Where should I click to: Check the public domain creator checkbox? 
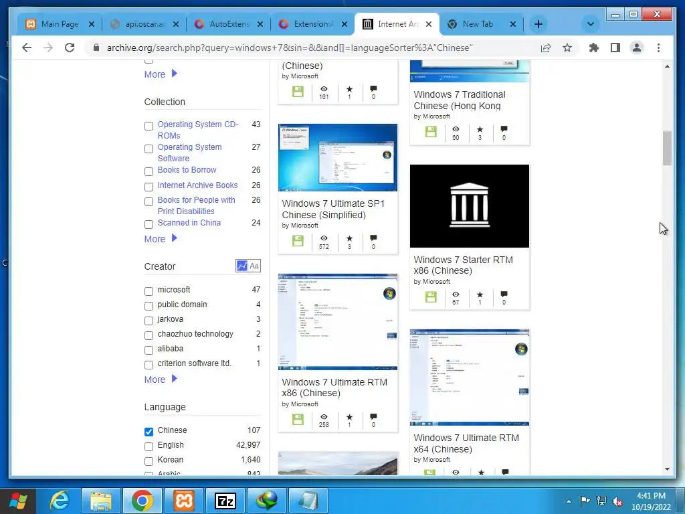coord(149,307)
